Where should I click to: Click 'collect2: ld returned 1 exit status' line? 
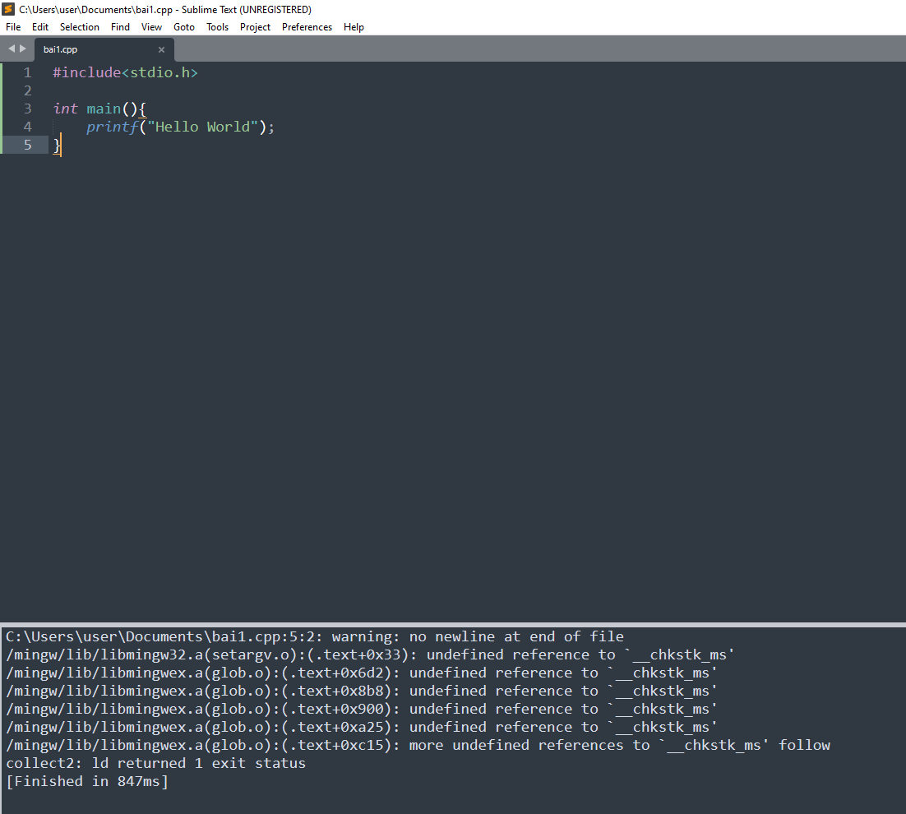(x=156, y=763)
